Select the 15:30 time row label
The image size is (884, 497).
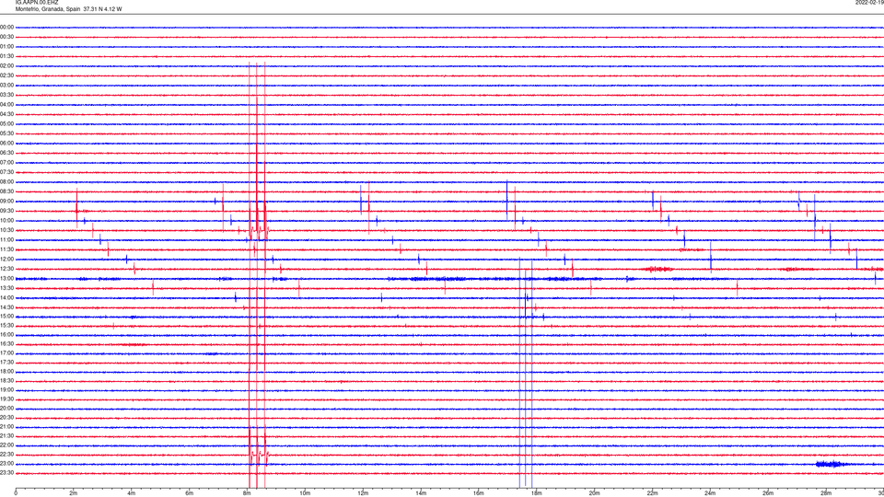coord(6,325)
